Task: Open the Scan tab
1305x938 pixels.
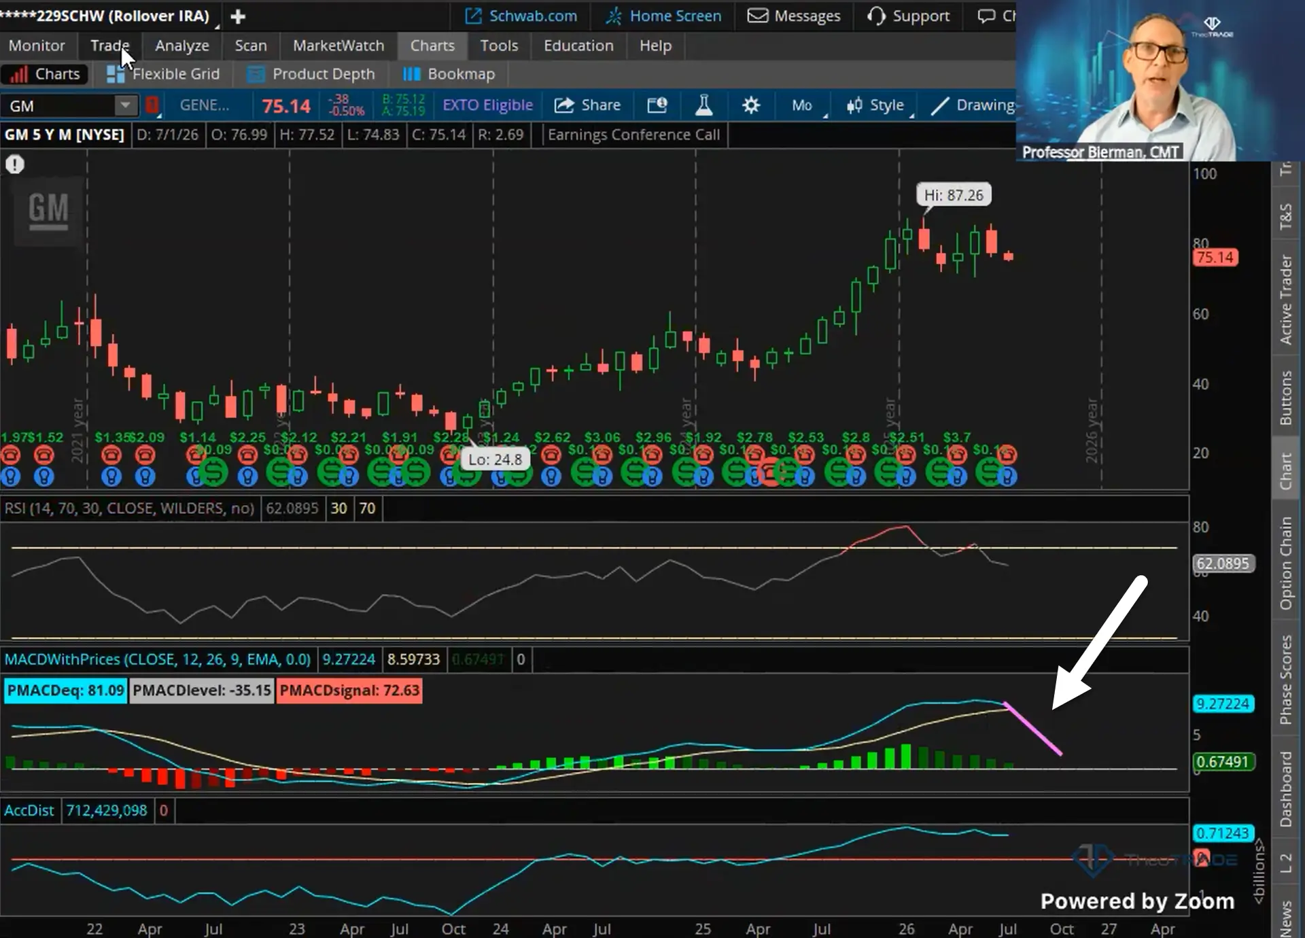Action: point(251,46)
